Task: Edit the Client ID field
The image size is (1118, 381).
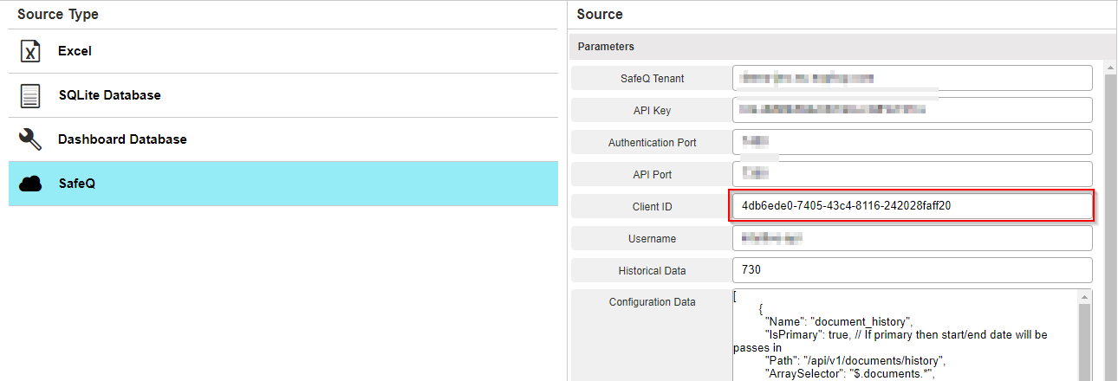Action: [913, 206]
